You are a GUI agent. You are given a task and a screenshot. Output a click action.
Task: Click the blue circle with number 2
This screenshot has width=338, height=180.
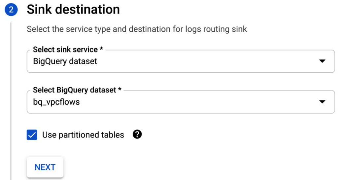[11, 10]
